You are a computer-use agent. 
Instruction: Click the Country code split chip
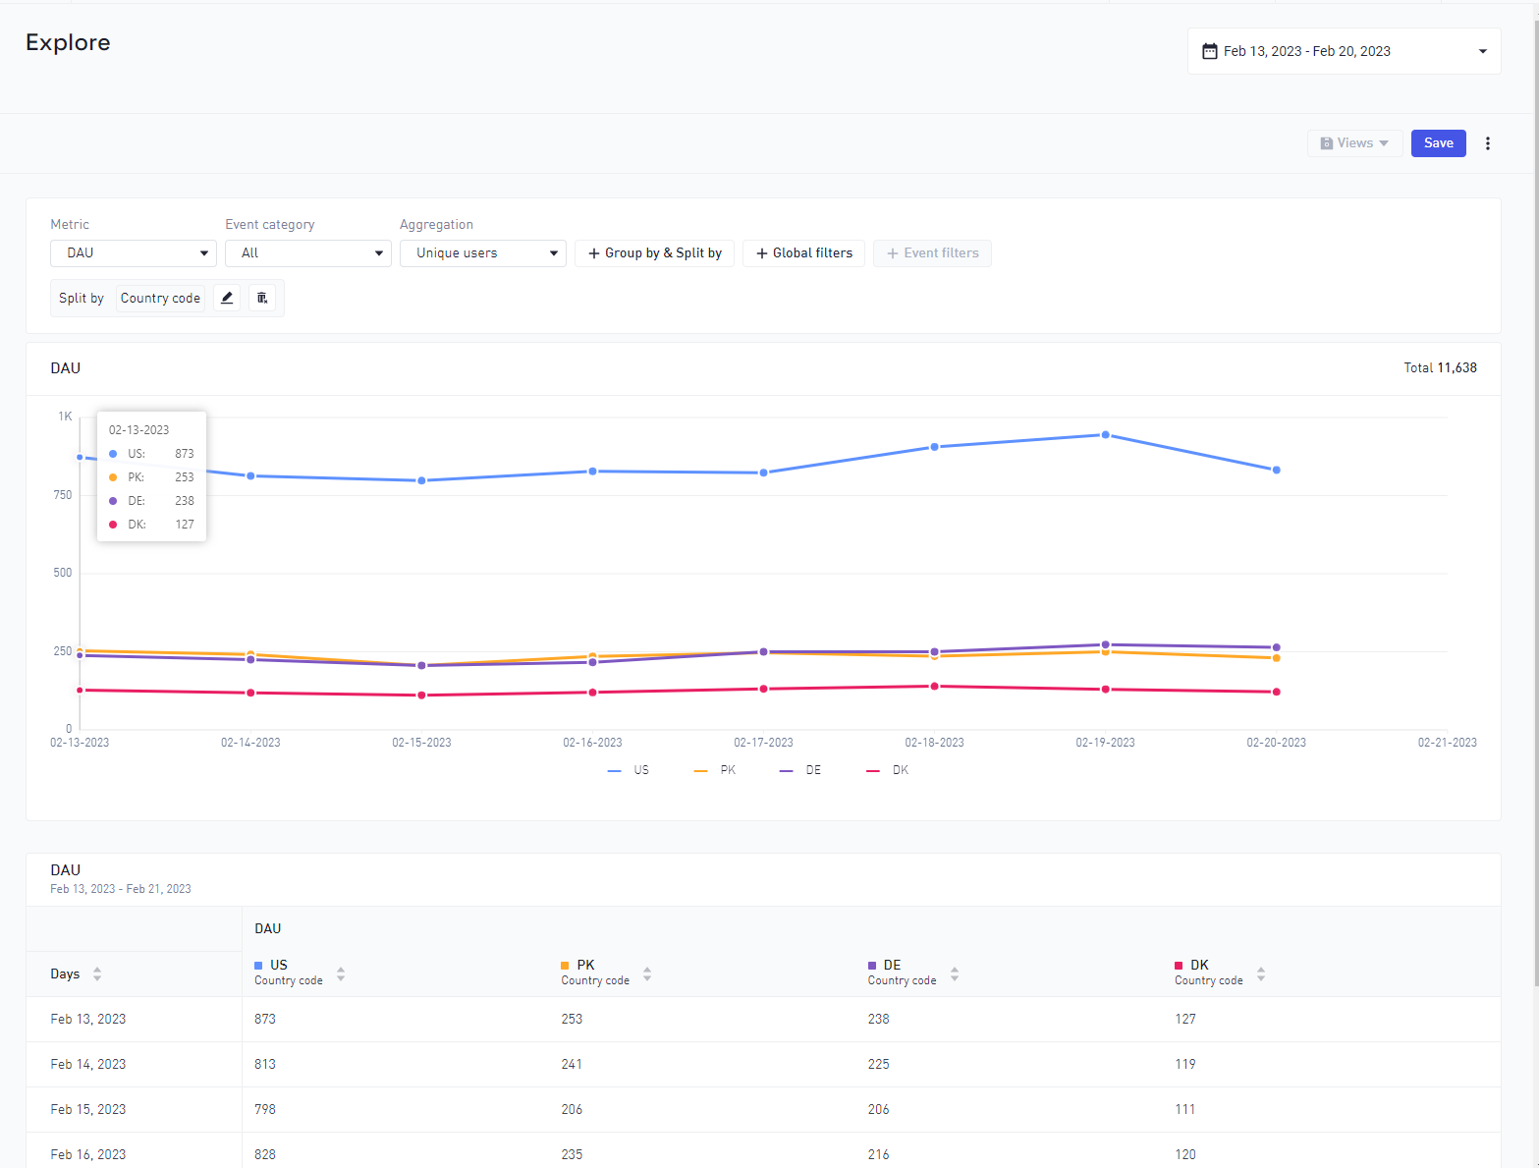coord(160,298)
